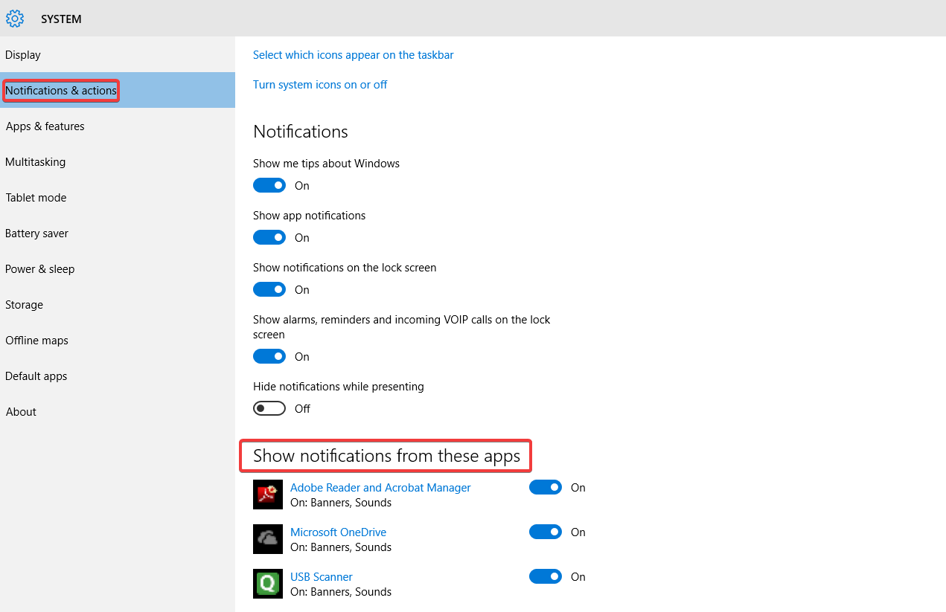Image resolution: width=946 pixels, height=612 pixels.
Task: Open the Apps & features section
Action: coord(45,126)
